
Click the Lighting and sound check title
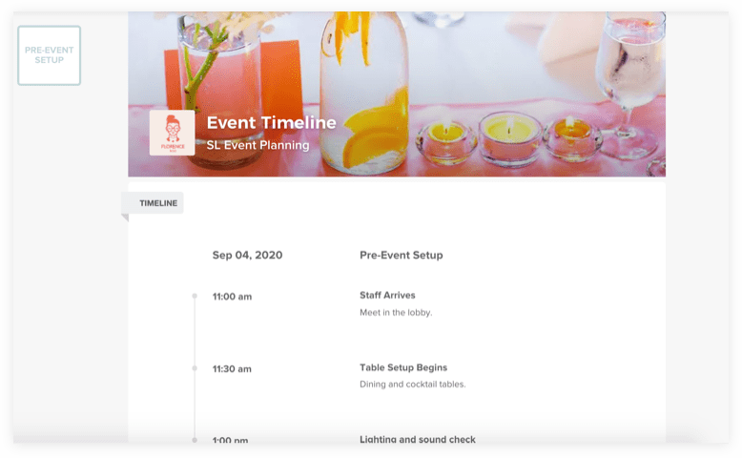point(418,439)
